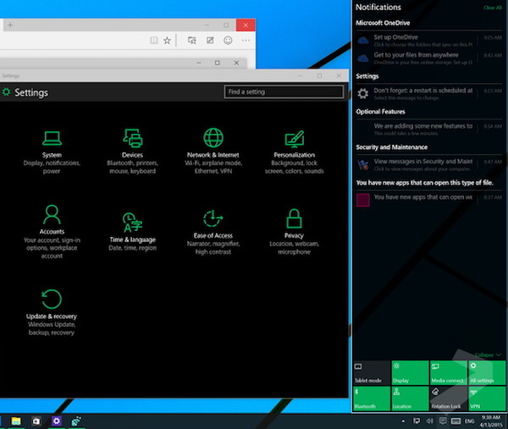The width and height of the screenshot is (508, 429).
Task: Open the Accounts settings category
Action: [x=52, y=231]
